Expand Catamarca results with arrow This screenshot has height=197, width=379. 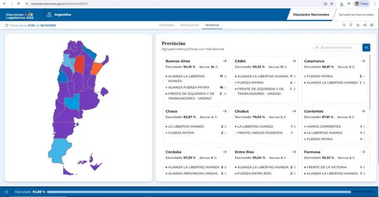pos(363,61)
